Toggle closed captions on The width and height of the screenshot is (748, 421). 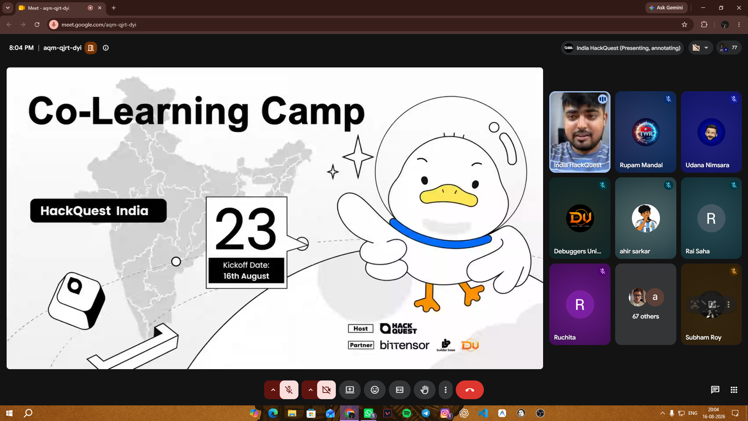pyautogui.click(x=400, y=390)
